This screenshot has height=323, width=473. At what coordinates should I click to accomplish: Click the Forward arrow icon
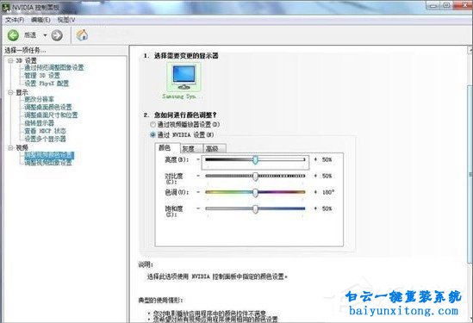pyautogui.click(x=57, y=35)
